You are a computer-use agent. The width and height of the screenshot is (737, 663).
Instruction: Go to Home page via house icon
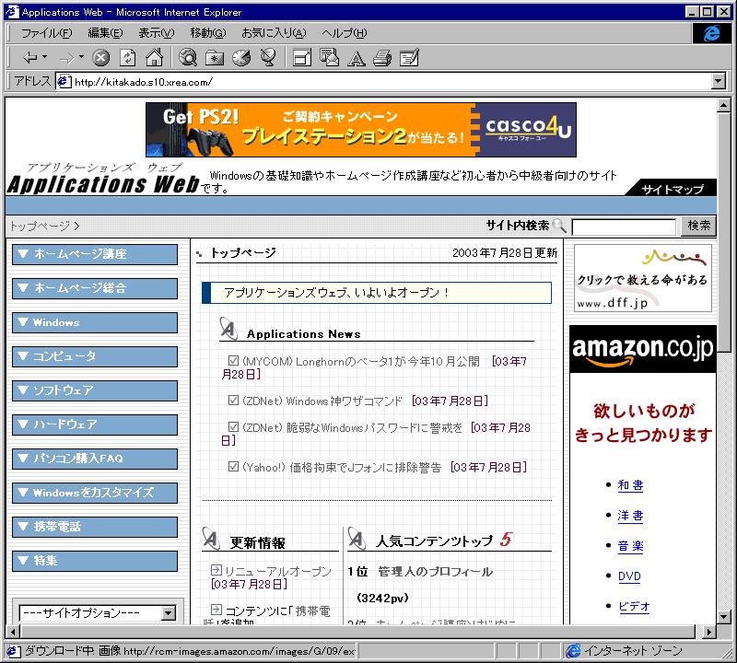tap(154, 57)
